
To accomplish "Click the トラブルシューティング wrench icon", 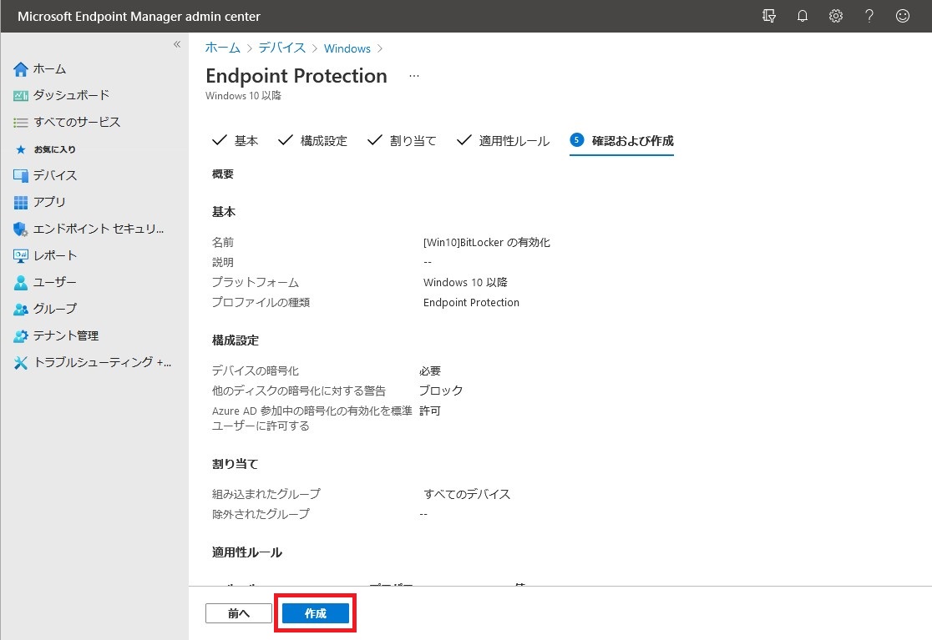I will [21, 363].
